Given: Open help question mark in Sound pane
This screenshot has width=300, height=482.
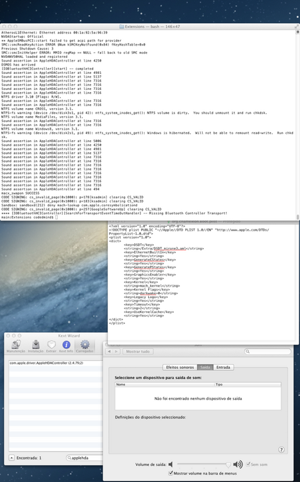Looking at the screenshot, I should (x=281, y=449).
